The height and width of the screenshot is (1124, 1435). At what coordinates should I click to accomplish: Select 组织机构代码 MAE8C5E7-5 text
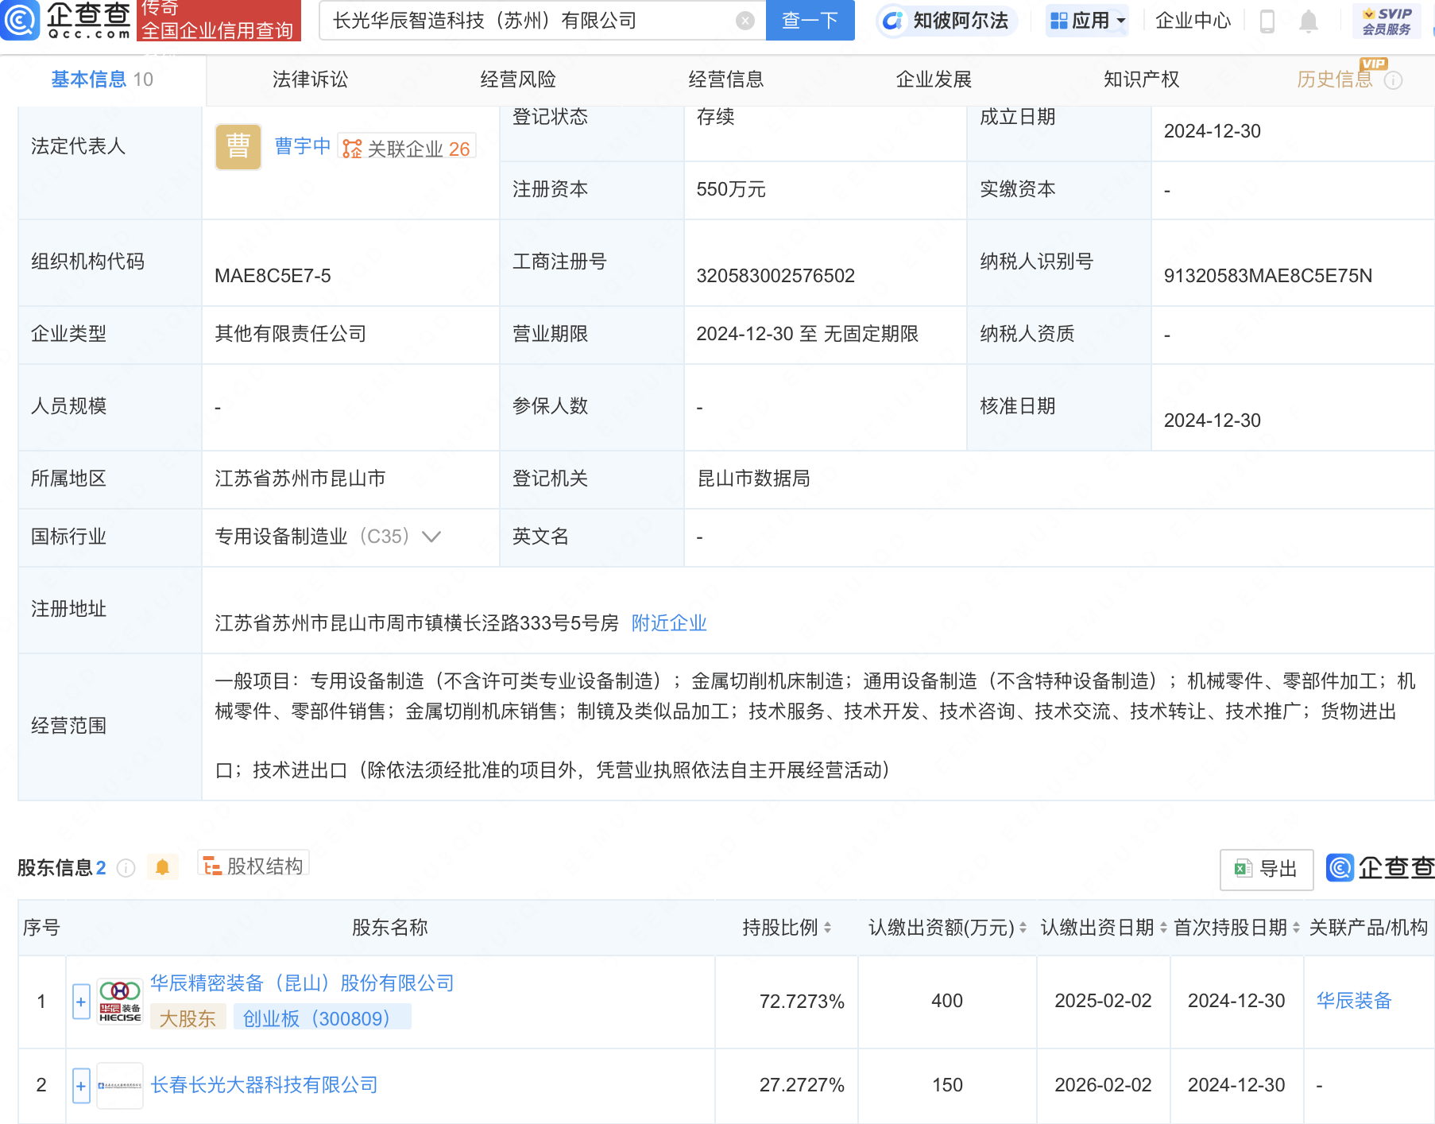(x=273, y=276)
